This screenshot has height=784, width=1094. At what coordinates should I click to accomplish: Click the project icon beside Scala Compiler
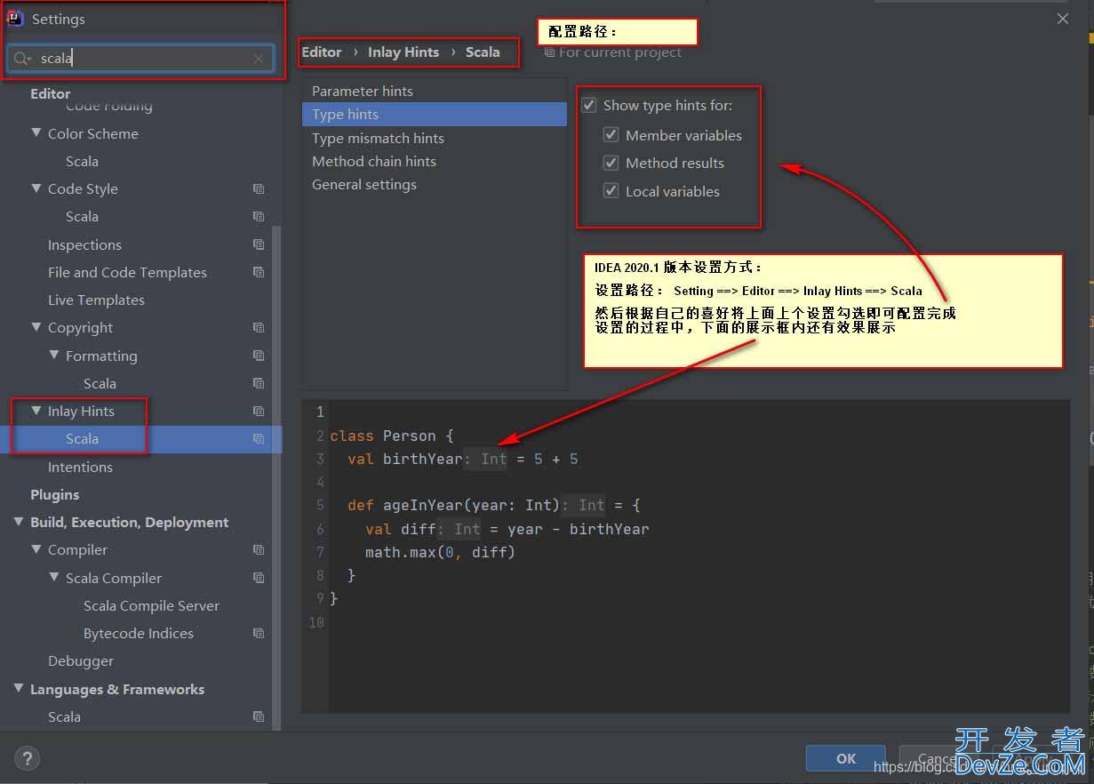point(259,578)
